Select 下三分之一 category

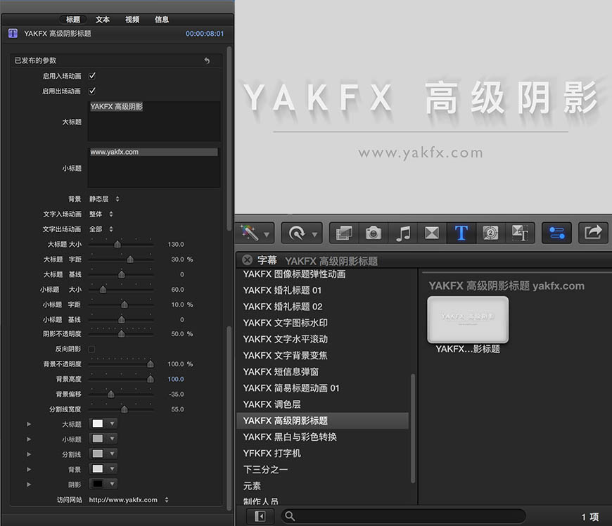(323, 470)
